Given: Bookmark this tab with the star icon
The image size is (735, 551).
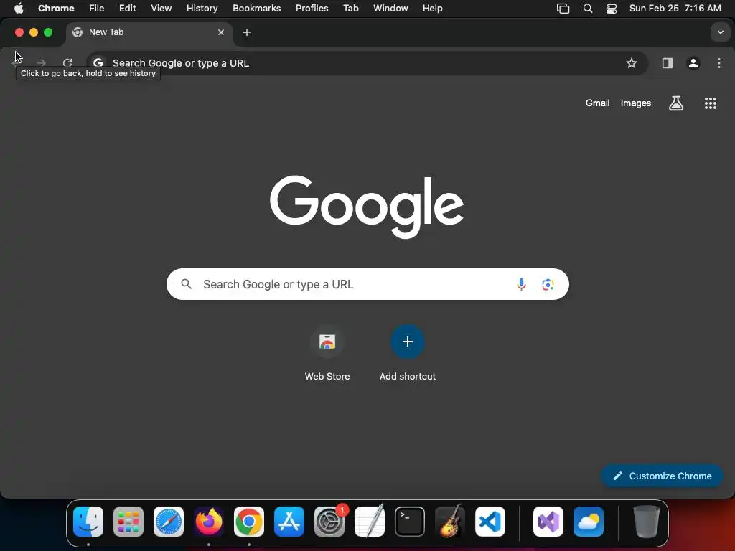Looking at the screenshot, I should (632, 63).
